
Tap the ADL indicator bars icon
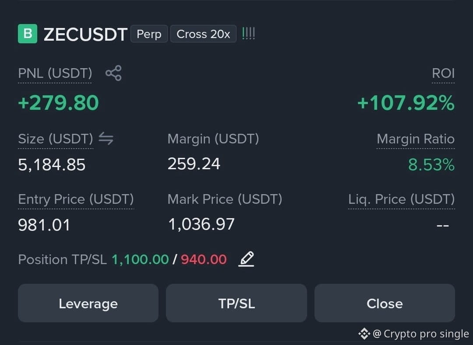tap(249, 33)
